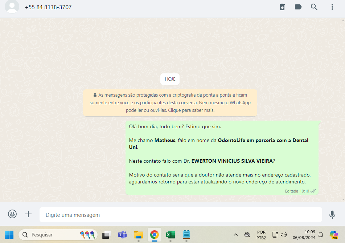Expand the hidden system tray icons chevron
Image resolution: width=345 pixels, height=243 pixels.
coord(236,235)
